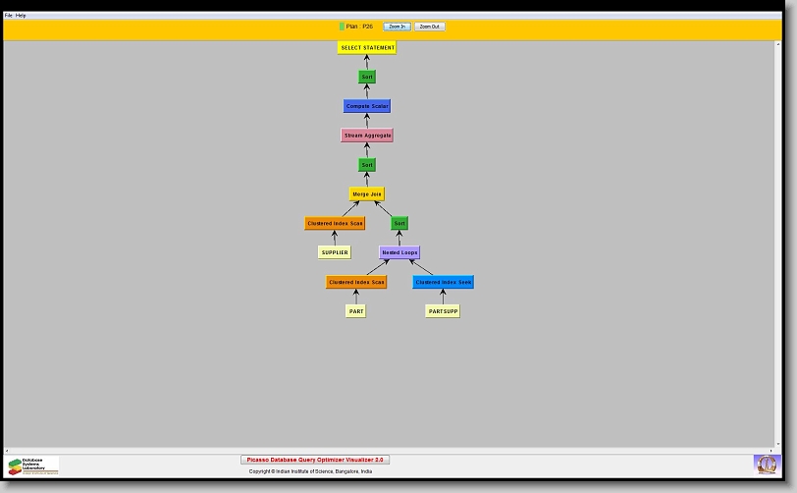Viewport: 797px width, 493px height.
Task: Select the PART table node
Action: click(x=356, y=311)
